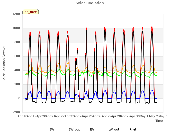Click the 800 y-axis tick label

click(x=17, y=42)
